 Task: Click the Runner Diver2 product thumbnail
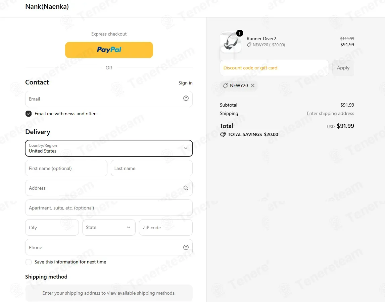pyautogui.click(x=231, y=42)
